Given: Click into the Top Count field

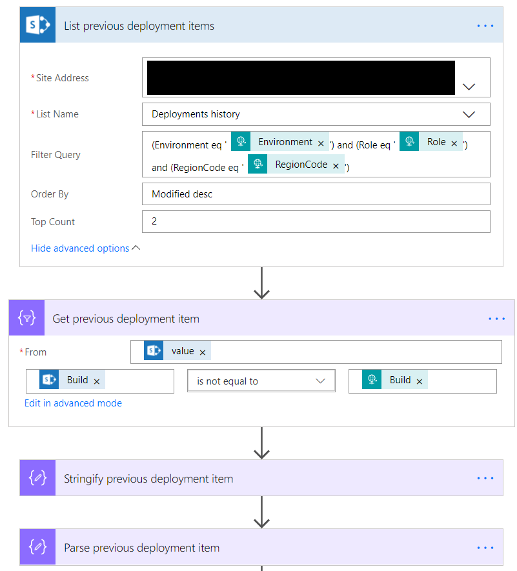Looking at the screenshot, I should pyautogui.click(x=316, y=222).
